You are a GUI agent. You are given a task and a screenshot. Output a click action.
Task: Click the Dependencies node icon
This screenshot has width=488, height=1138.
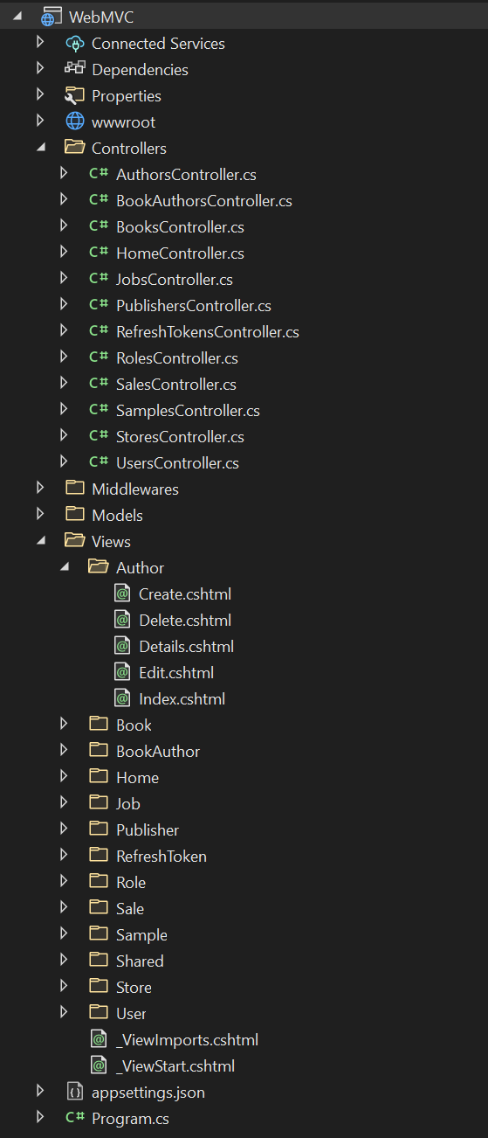pyautogui.click(x=74, y=69)
